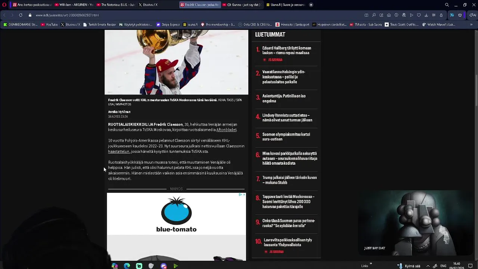Switch ENG input language indicator

(x=443, y=266)
